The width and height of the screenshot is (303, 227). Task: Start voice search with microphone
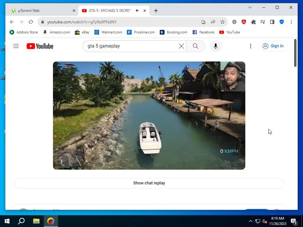pyautogui.click(x=216, y=46)
